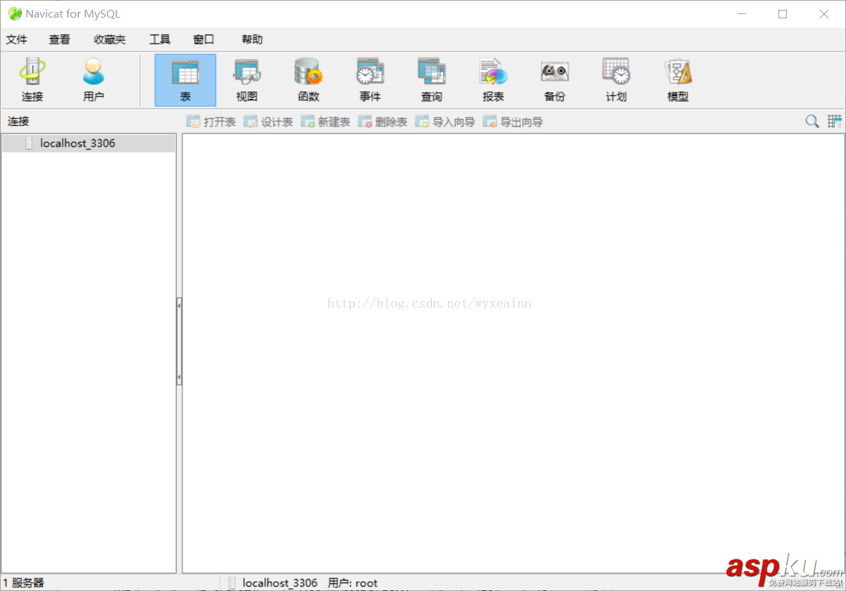Click localhost_3306 text in the status bar
Image resolution: width=846 pixels, height=591 pixels.
[x=280, y=583]
